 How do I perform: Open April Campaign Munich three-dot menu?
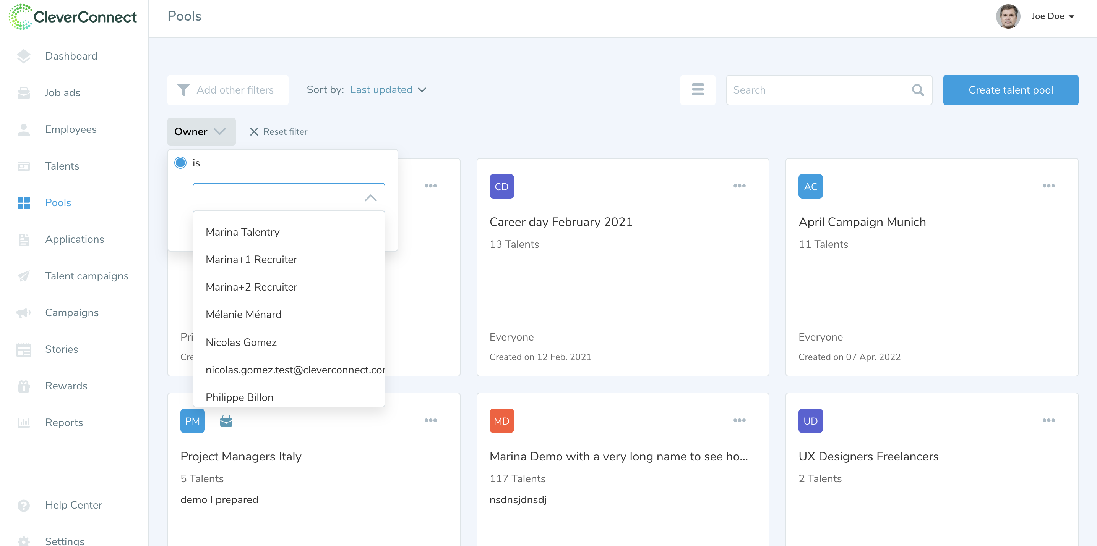[x=1048, y=186]
